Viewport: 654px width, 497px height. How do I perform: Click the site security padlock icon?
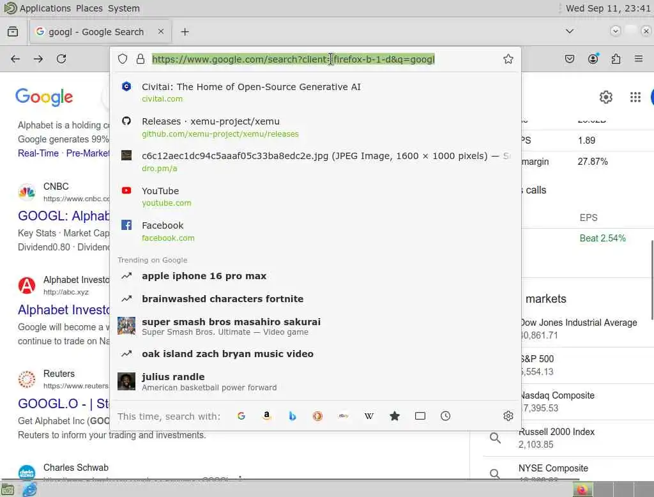point(141,59)
